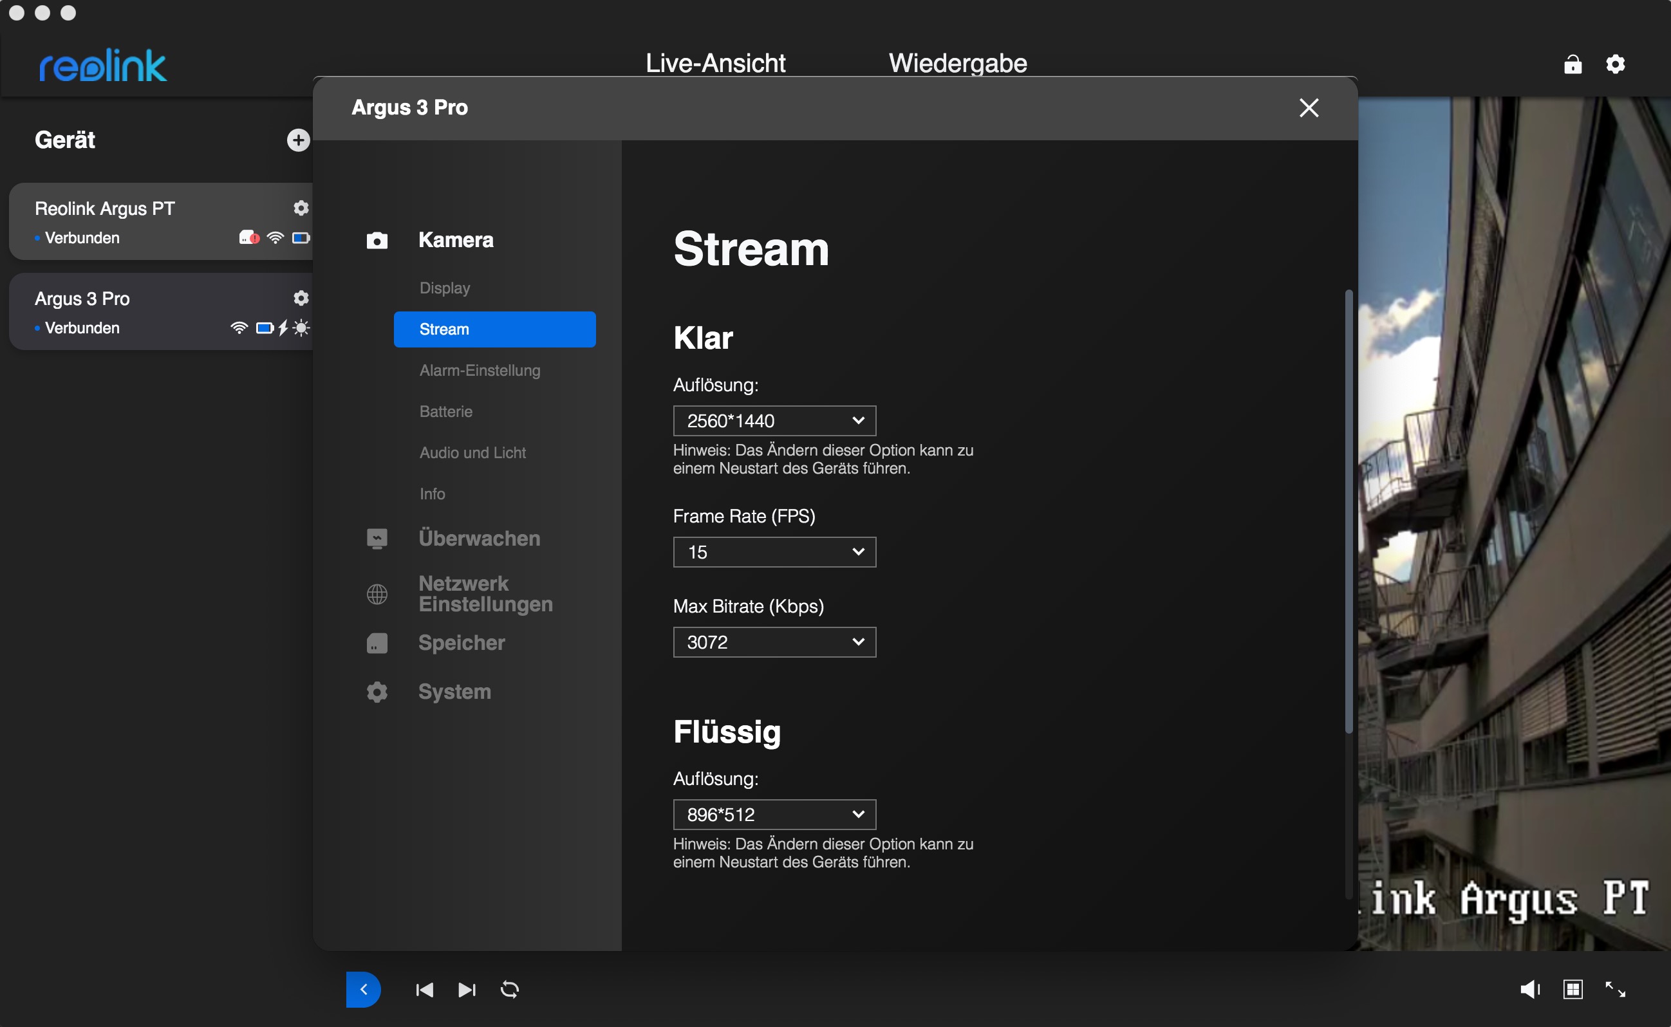The height and width of the screenshot is (1027, 1671).
Task: Open the grid layout view icon
Action: [x=1573, y=989]
